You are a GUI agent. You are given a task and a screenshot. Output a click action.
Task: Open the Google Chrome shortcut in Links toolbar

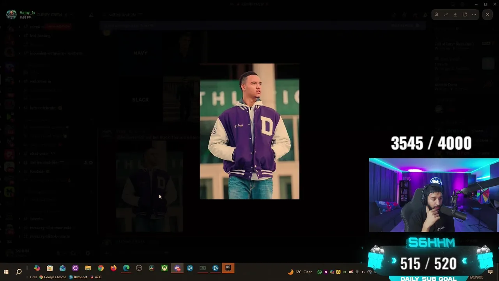pos(53,277)
